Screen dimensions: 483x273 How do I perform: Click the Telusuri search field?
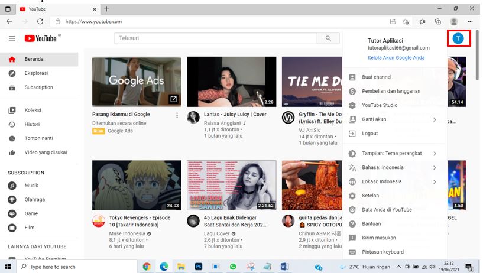pos(216,38)
